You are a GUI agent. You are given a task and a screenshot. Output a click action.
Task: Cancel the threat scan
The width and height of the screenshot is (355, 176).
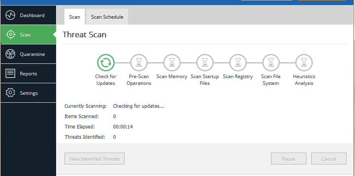tap(329, 159)
